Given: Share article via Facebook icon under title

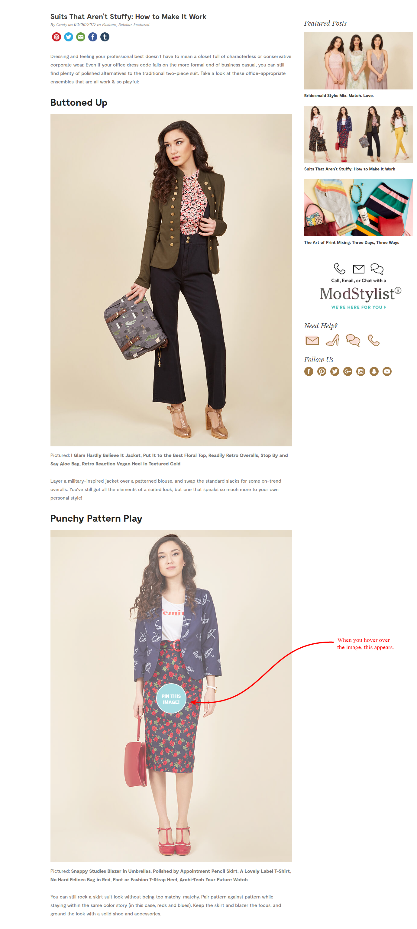Looking at the screenshot, I should coord(93,37).
